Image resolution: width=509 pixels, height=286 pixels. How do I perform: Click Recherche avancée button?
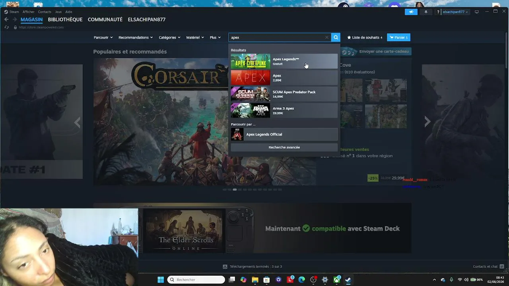point(284,147)
